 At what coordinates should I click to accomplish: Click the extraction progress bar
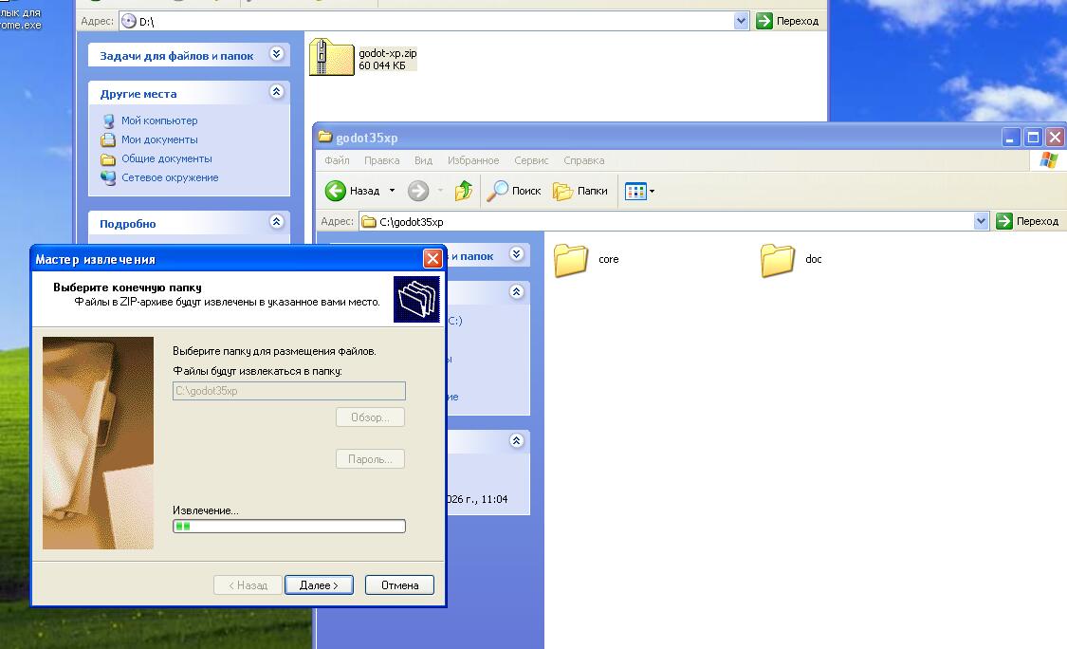coord(289,527)
